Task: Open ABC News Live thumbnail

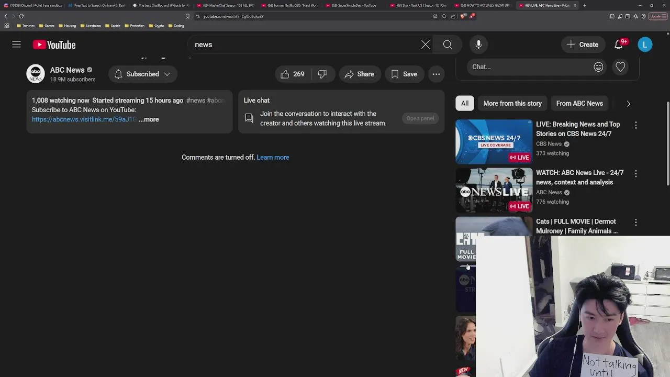Action: pos(494,190)
